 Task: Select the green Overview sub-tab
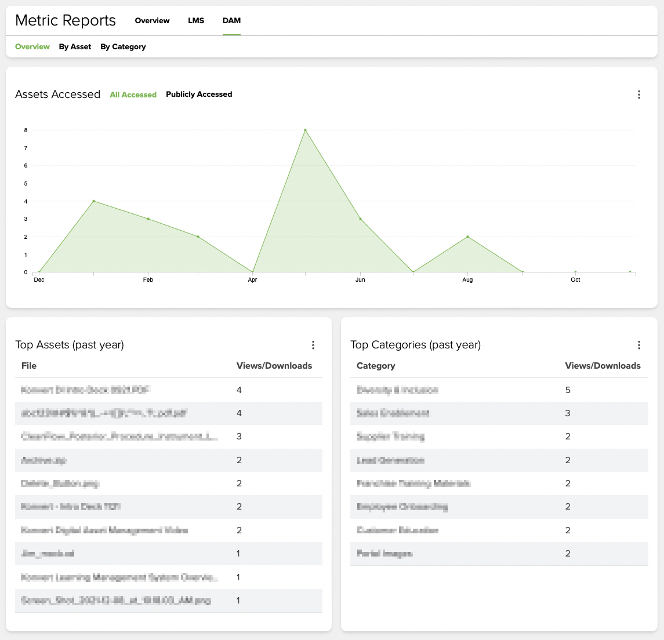click(32, 47)
